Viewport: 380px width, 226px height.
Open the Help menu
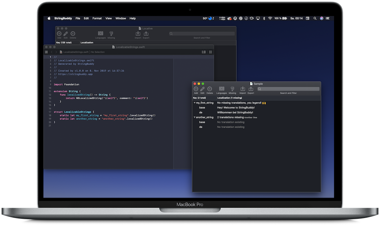(x=133, y=18)
